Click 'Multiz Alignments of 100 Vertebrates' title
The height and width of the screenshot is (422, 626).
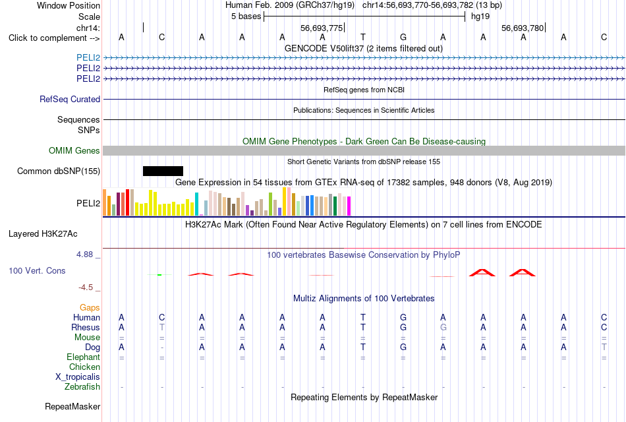364,298
